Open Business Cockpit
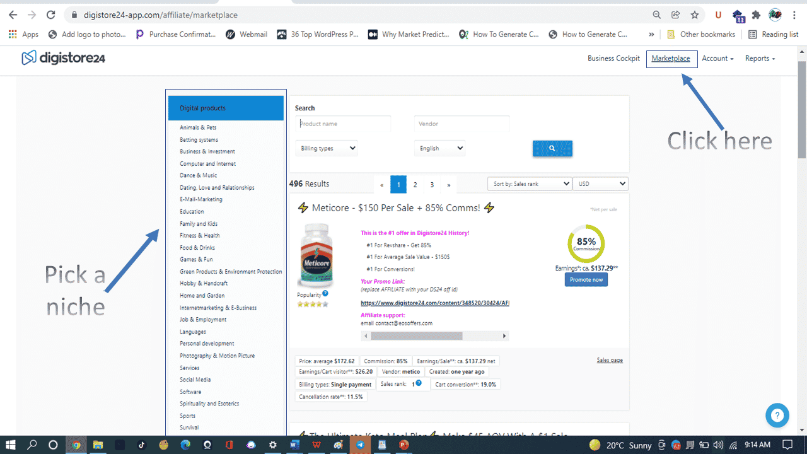Screen dimensions: 807x454 (x=613, y=58)
